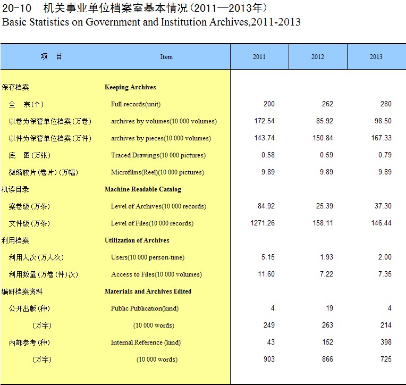Click the English 'Item' column header
Image resolution: width=406 pixels, height=385 pixels.
click(x=166, y=57)
